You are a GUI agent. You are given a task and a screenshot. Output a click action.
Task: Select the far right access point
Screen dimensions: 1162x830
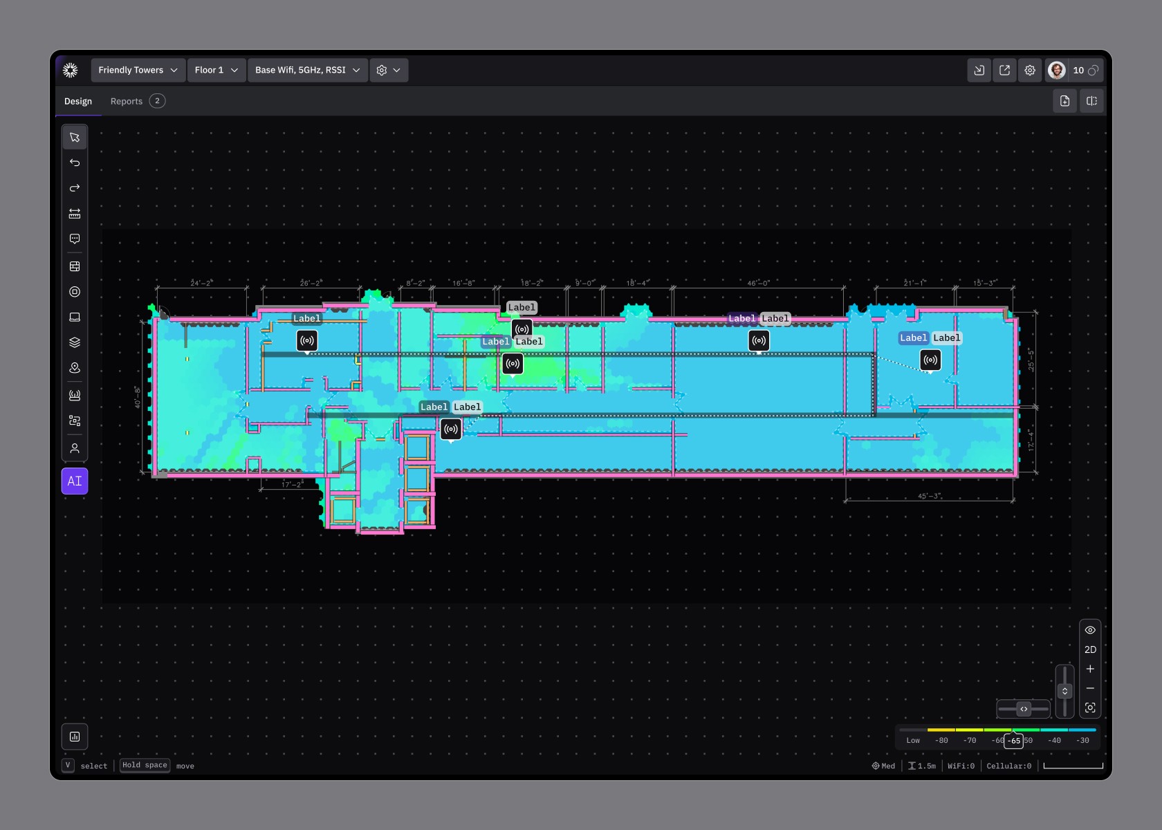tap(930, 360)
